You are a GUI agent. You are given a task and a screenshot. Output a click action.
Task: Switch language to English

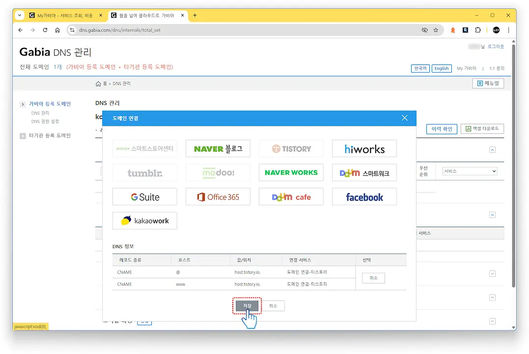tap(442, 68)
